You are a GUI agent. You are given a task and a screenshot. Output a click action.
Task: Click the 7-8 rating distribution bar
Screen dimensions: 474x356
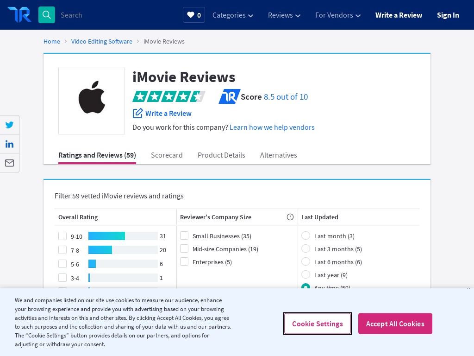(123, 250)
